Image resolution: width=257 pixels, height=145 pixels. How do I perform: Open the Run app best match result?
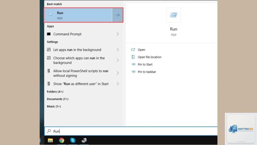[78, 15]
